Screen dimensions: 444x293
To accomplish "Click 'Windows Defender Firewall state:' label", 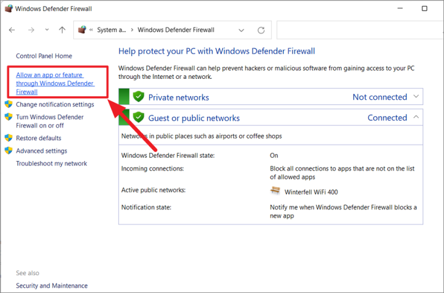I will 168,155.
